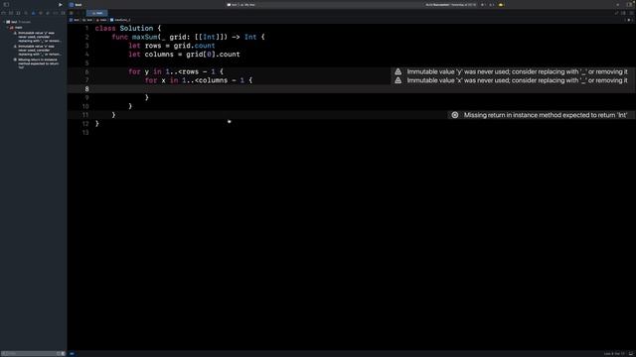Open the Build Succeeded activity status
Viewport: 636px width, 357px height.
450,5
